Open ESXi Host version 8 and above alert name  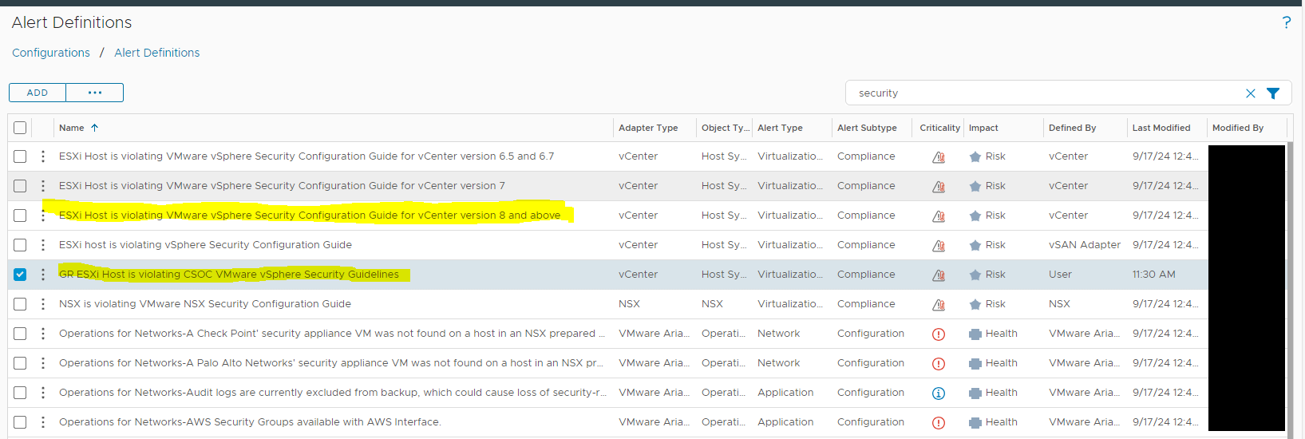coord(310,216)
